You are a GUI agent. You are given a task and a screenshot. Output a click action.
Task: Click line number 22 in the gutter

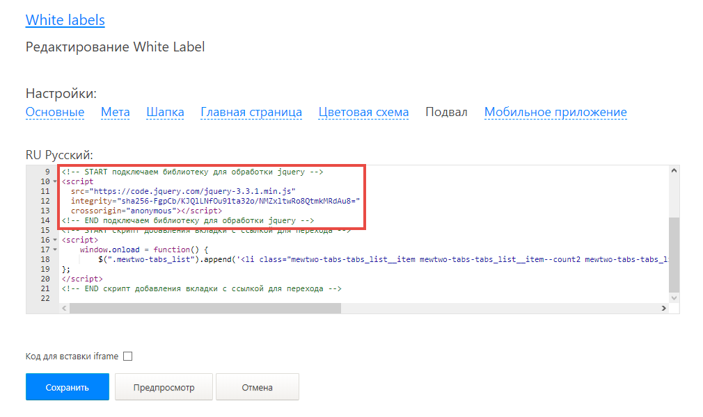45,299
